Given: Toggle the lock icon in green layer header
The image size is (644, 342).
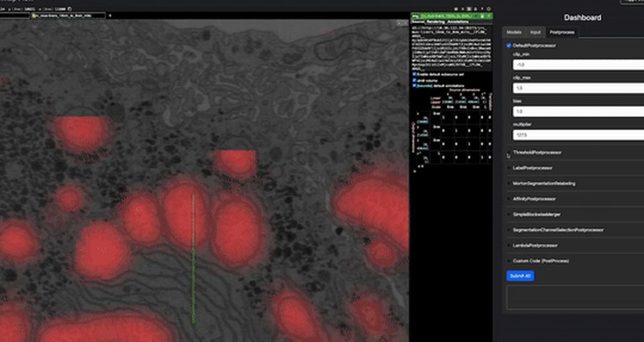Looking at the screenshot, I should (482, 15).
